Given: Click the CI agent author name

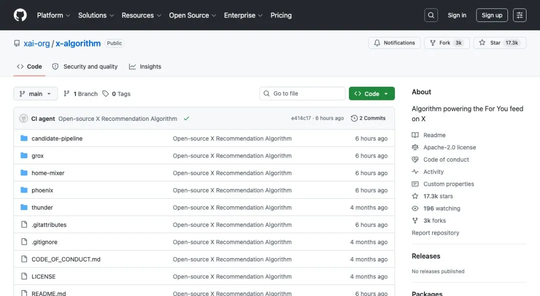Looking at the screenshot, I should tap(43, 119).
